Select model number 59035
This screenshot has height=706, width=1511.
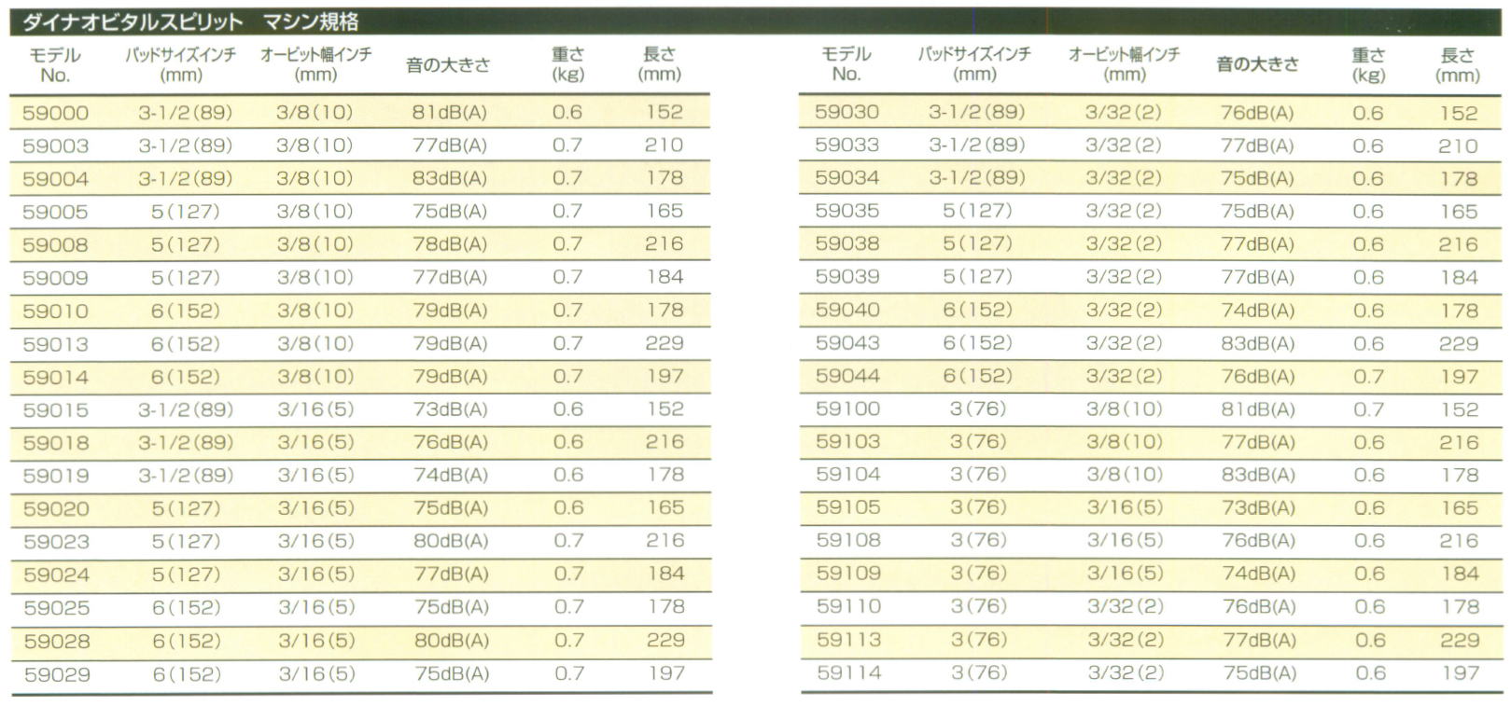click(x=847, y=211)
